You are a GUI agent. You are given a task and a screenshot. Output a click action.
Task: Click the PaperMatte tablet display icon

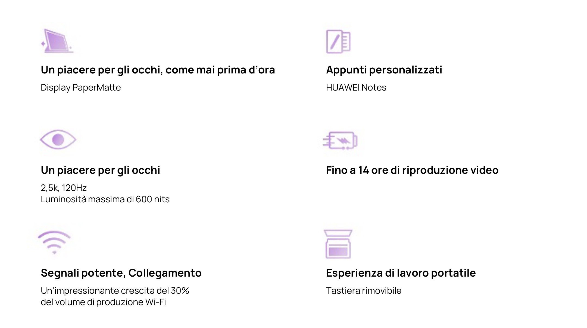(x=57, y=41)
